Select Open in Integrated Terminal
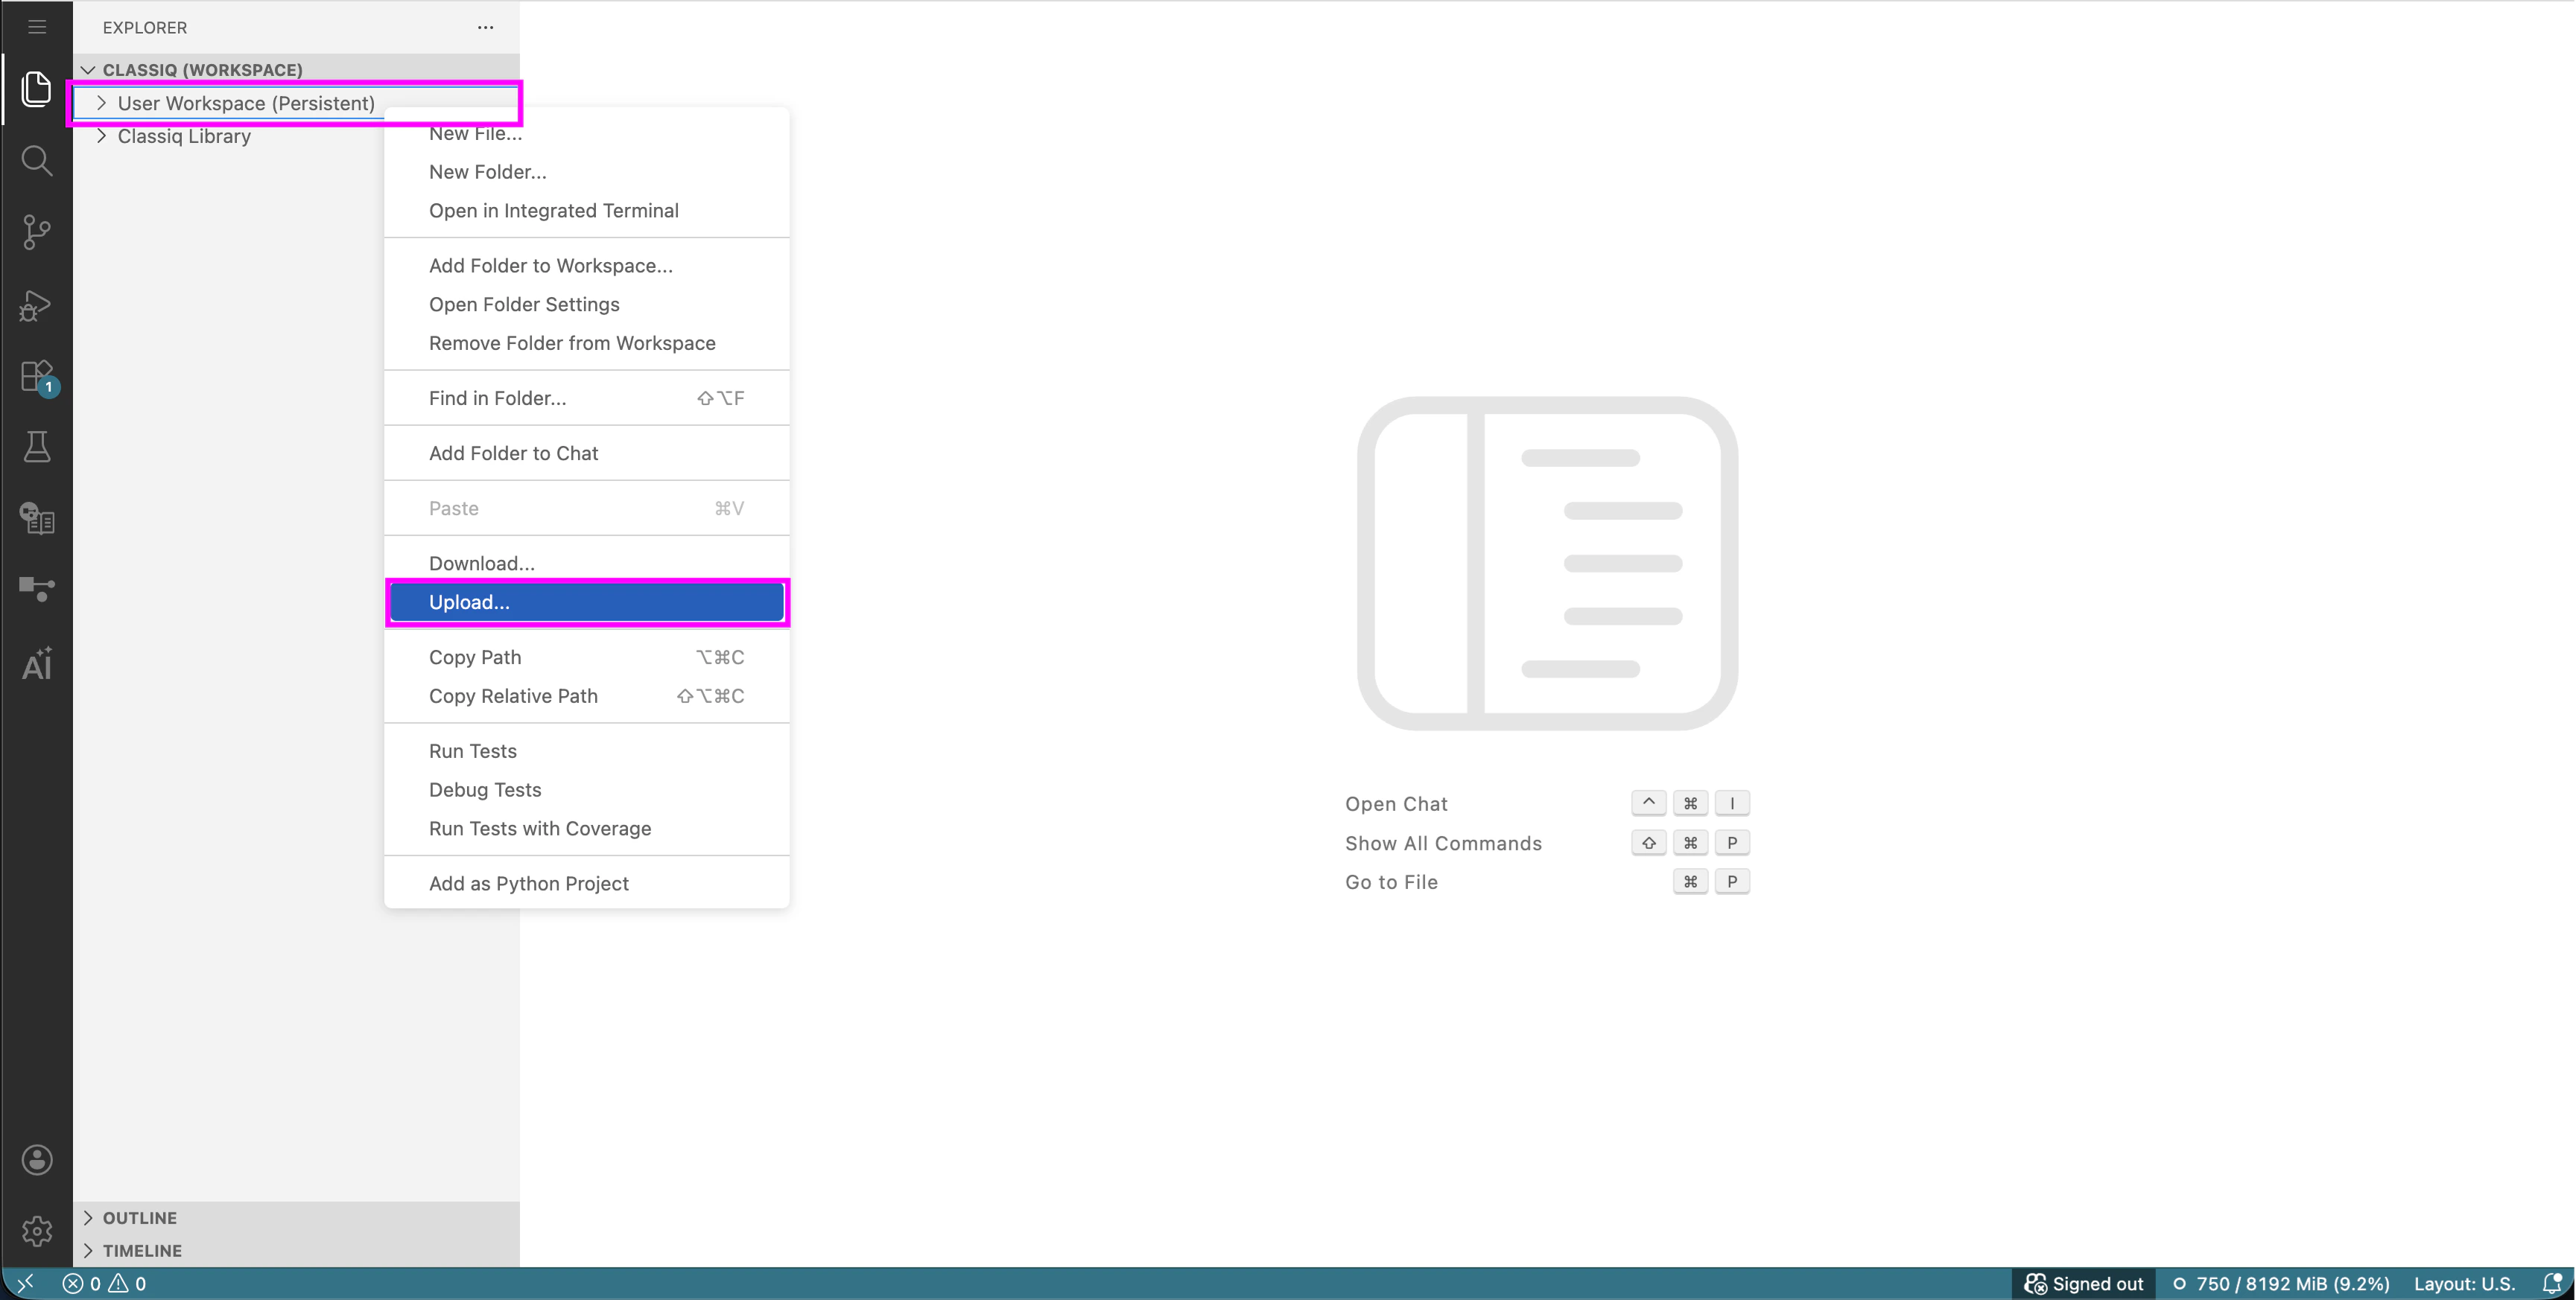The height and width of the screenshot is (1300, 2576). [x=587, y=211]
